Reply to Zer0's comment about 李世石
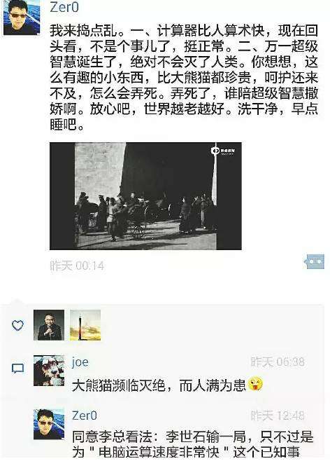This screenshot has width=330, height=461. (x=193, y=444)
